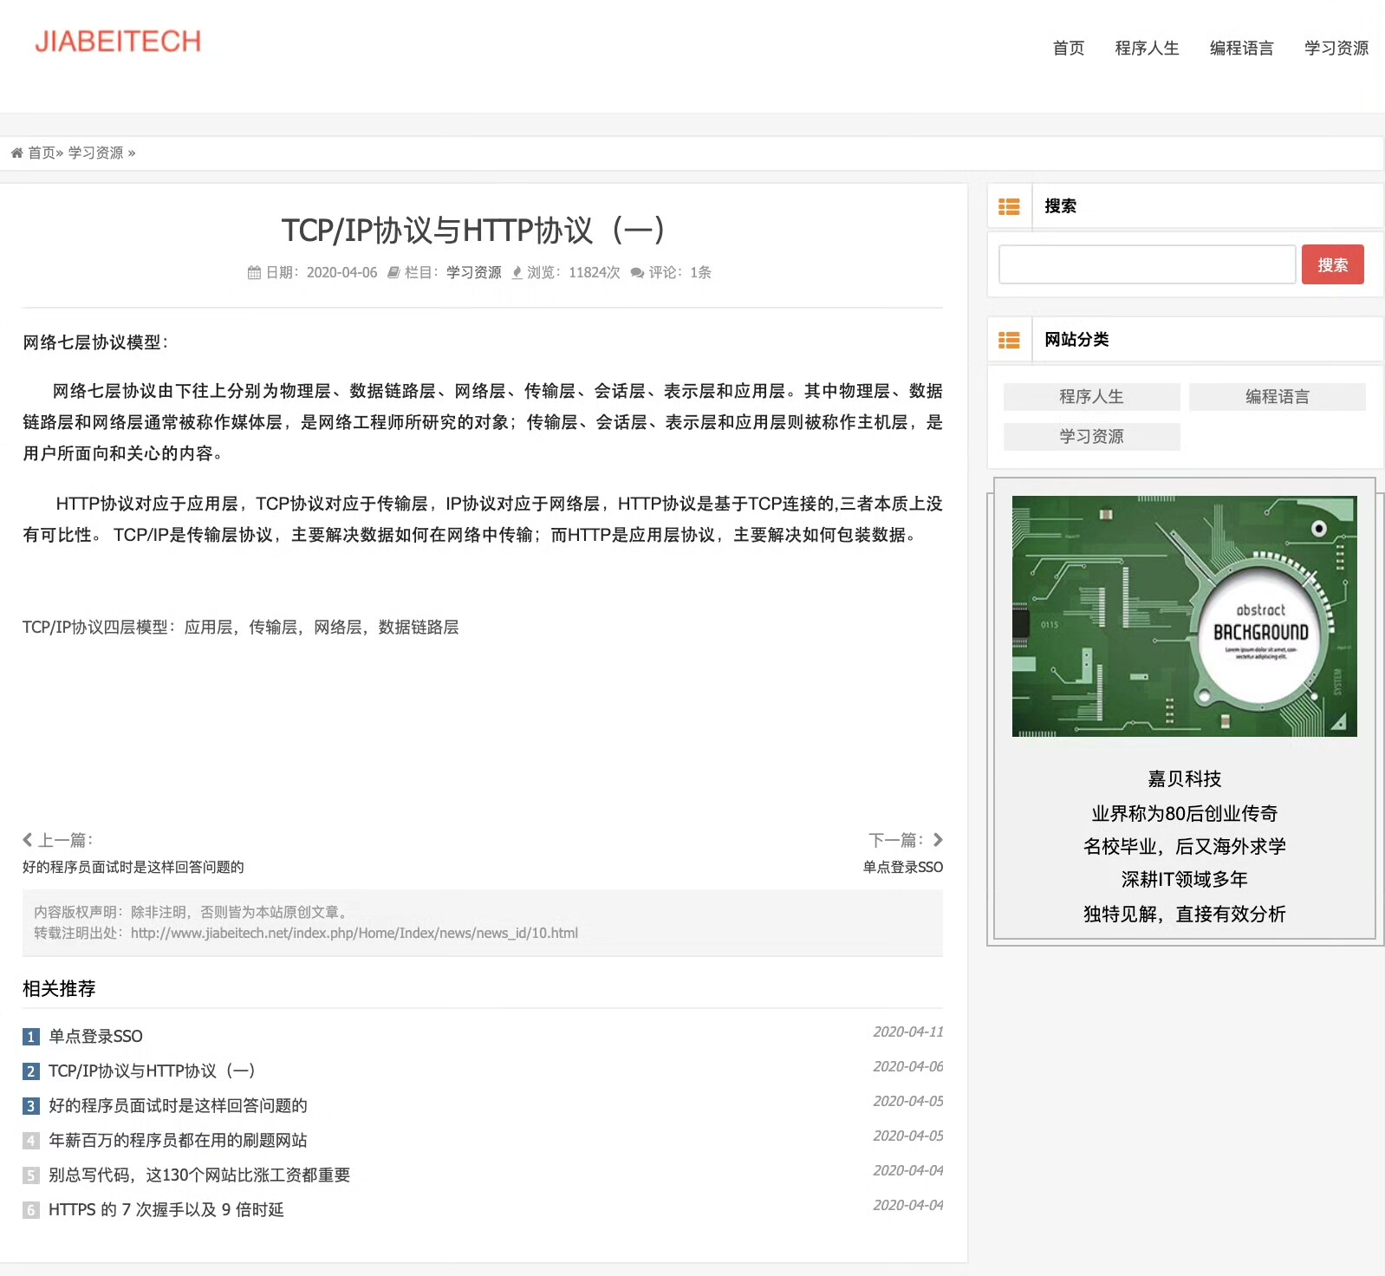Open recommended article HTTPS 的 7 次握手以及 9 倍时延
This screenshot has width=1385, height=1276.
166,1210
